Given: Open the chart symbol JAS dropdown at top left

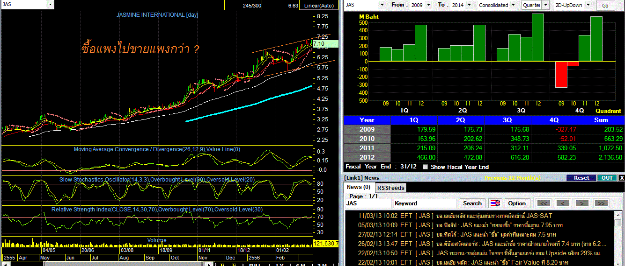Looking at the screenshot, I should point(50,5).
